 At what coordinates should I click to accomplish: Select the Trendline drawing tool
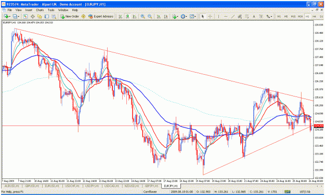tap(233, 16)
